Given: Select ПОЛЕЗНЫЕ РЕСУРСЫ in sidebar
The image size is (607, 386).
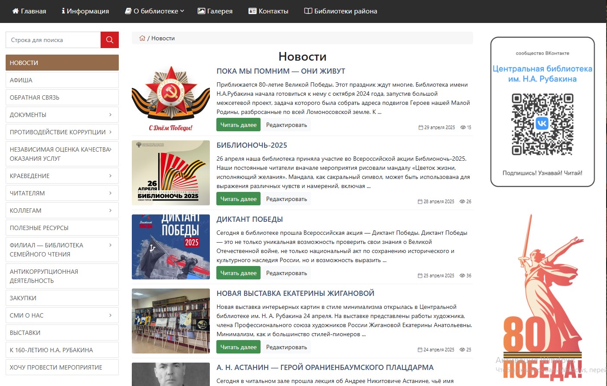Looking at the screenshot, I should pyautogui.click(x=62, y=228).
